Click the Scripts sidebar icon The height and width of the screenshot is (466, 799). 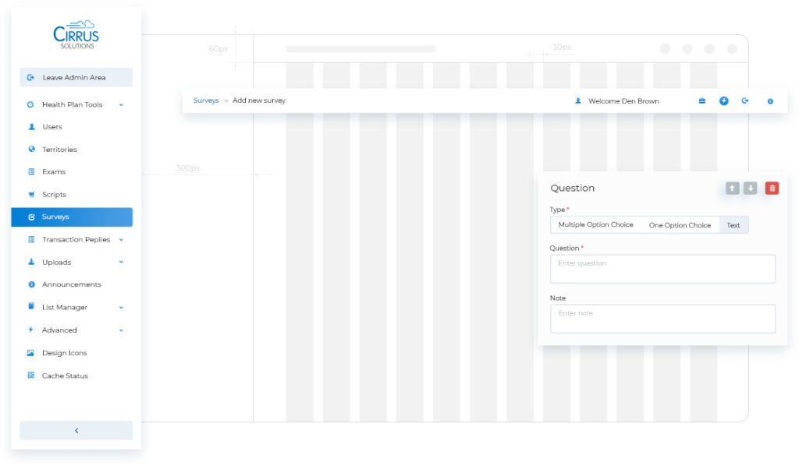pos(31,194)
